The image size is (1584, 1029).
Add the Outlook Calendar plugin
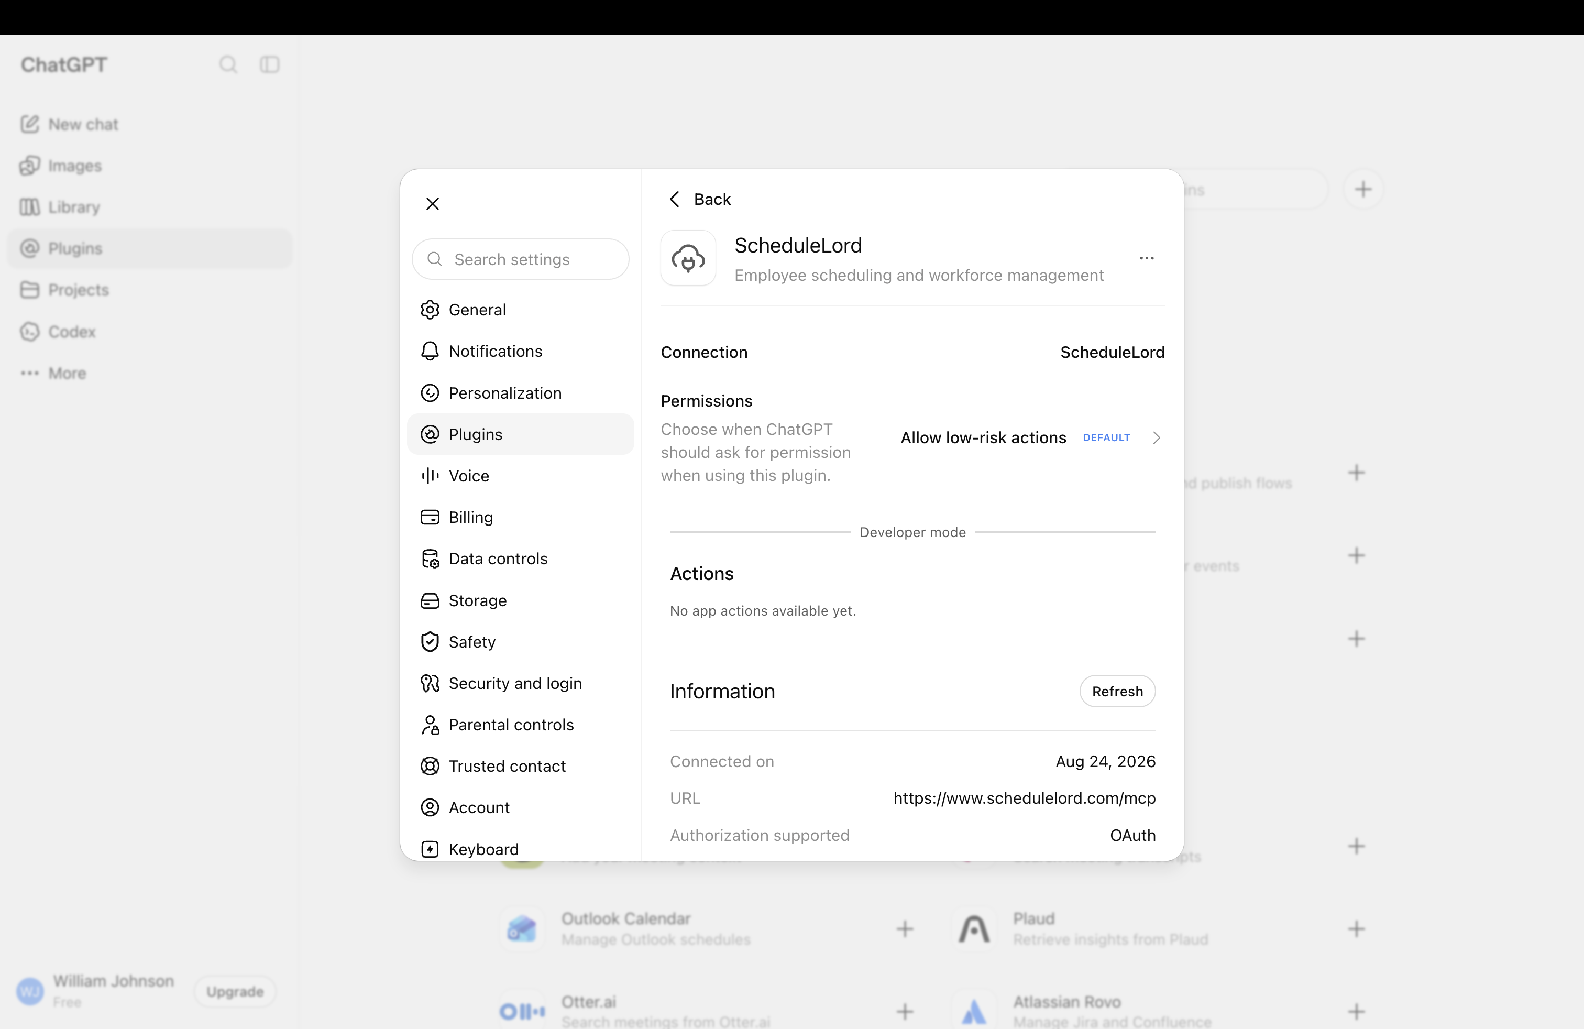coord(905,928)
